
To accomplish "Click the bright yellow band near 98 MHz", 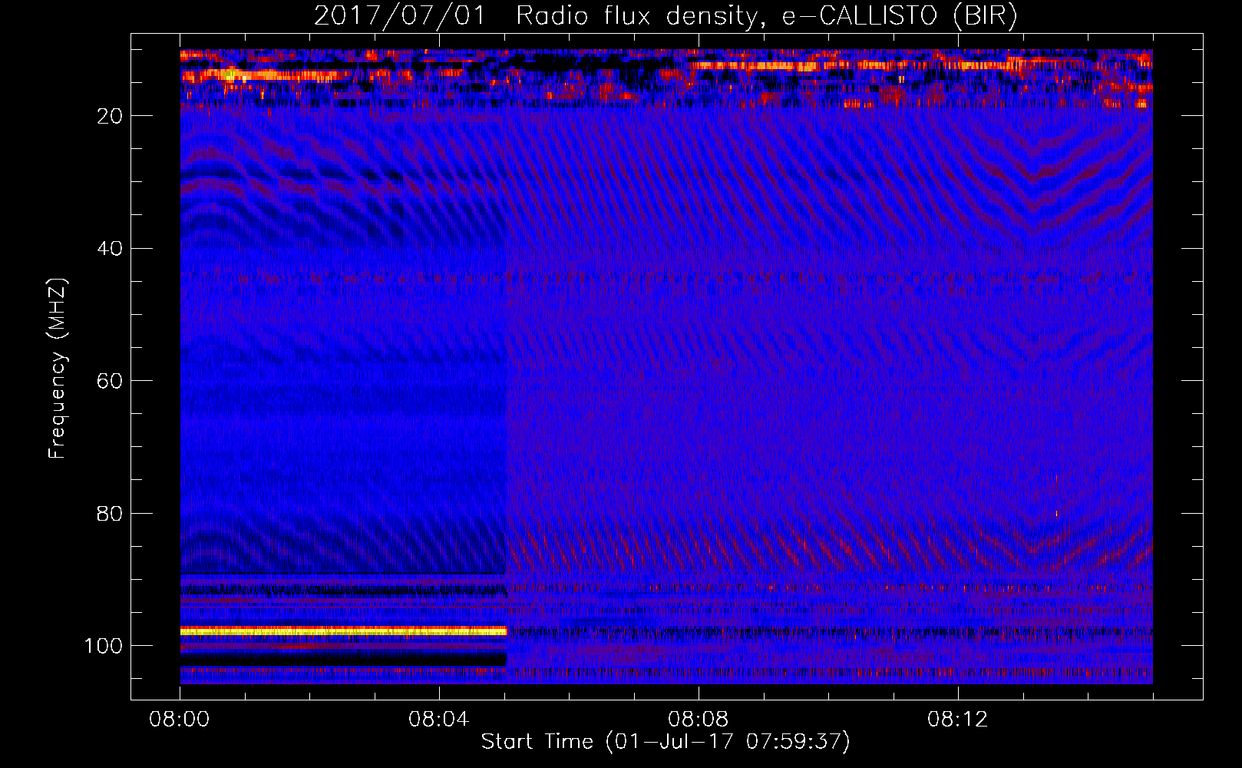I will [x=344, y=631].
